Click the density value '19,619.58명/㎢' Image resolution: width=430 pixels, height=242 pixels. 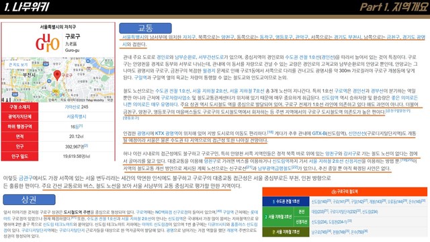77,157
